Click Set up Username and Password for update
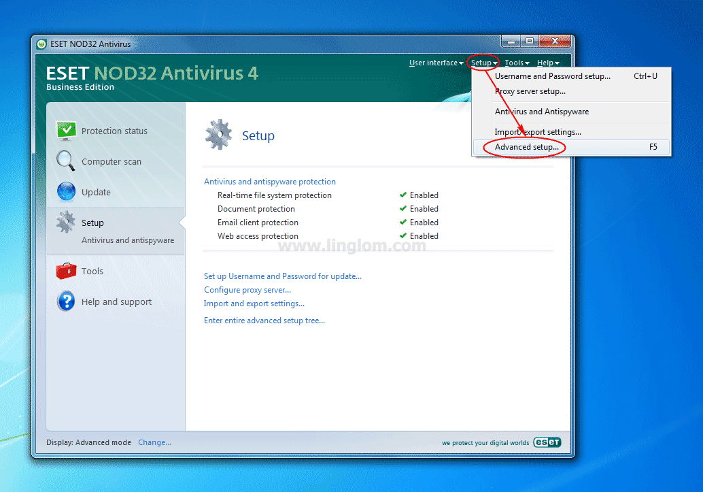703x492 pixels. click(x=282, y=276)
